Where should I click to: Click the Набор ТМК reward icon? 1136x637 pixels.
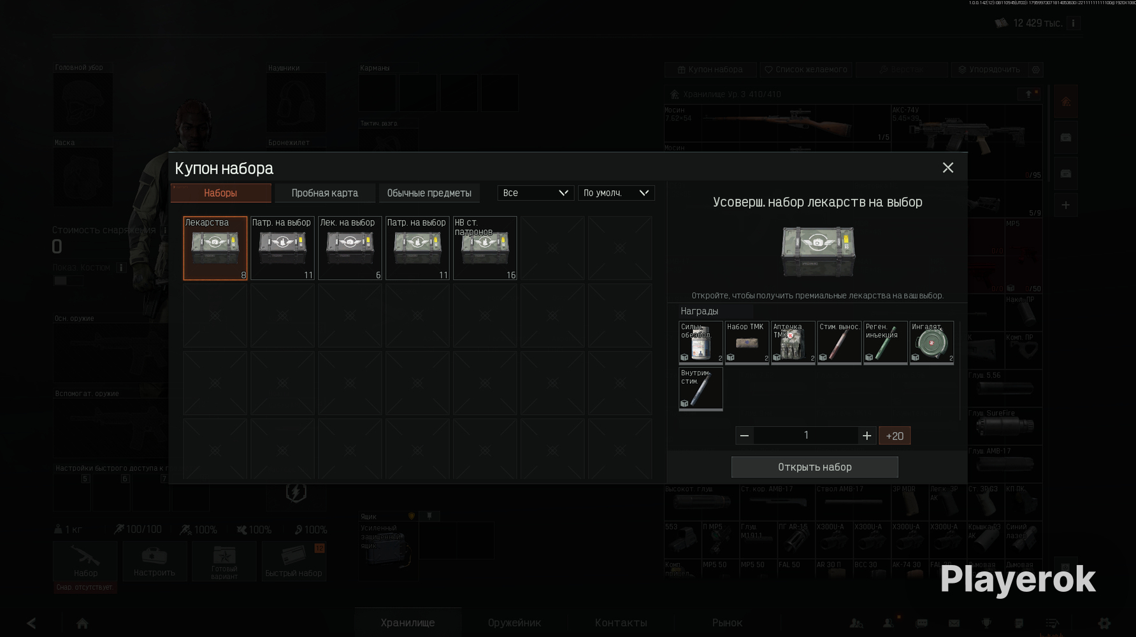click(747, 343)
